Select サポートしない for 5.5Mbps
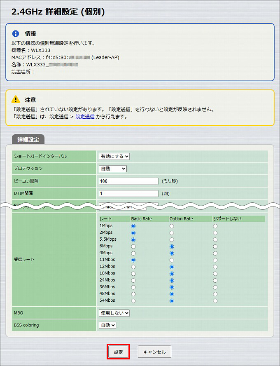 pyautogui.click(x=215, y=239)
